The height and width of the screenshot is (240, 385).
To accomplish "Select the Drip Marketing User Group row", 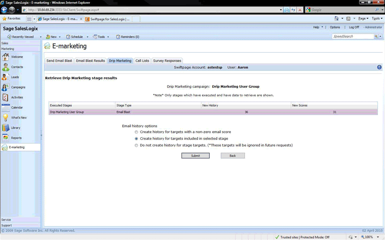I will 213,112.
